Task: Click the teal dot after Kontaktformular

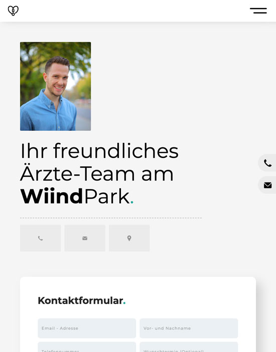Action: pos(124,303)
